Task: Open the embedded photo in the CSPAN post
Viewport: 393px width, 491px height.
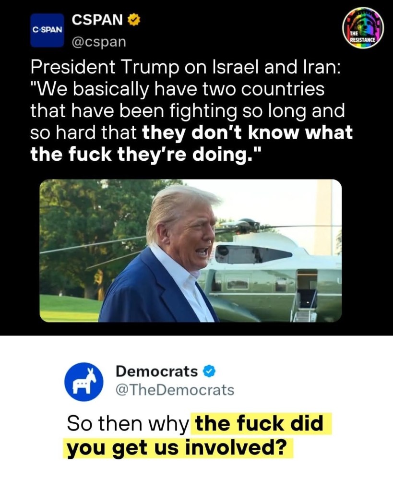Action: (x=191, y=251)
